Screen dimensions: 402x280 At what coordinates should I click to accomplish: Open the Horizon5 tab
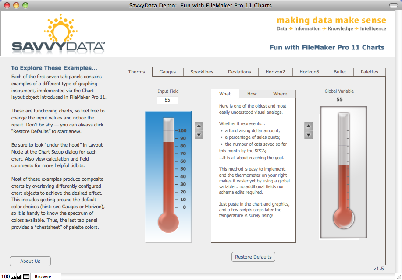click(x=310, y=72)
